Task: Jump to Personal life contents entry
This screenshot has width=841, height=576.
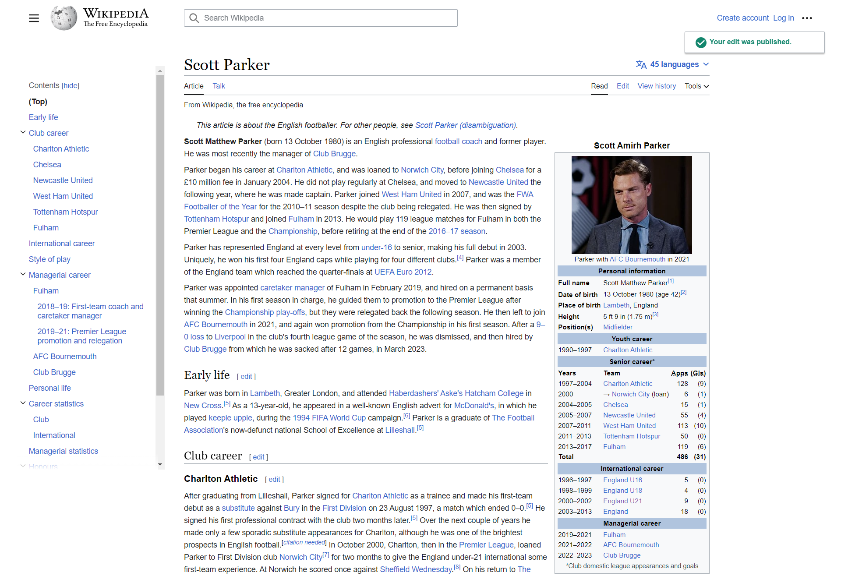Action: tap(49, 388)
